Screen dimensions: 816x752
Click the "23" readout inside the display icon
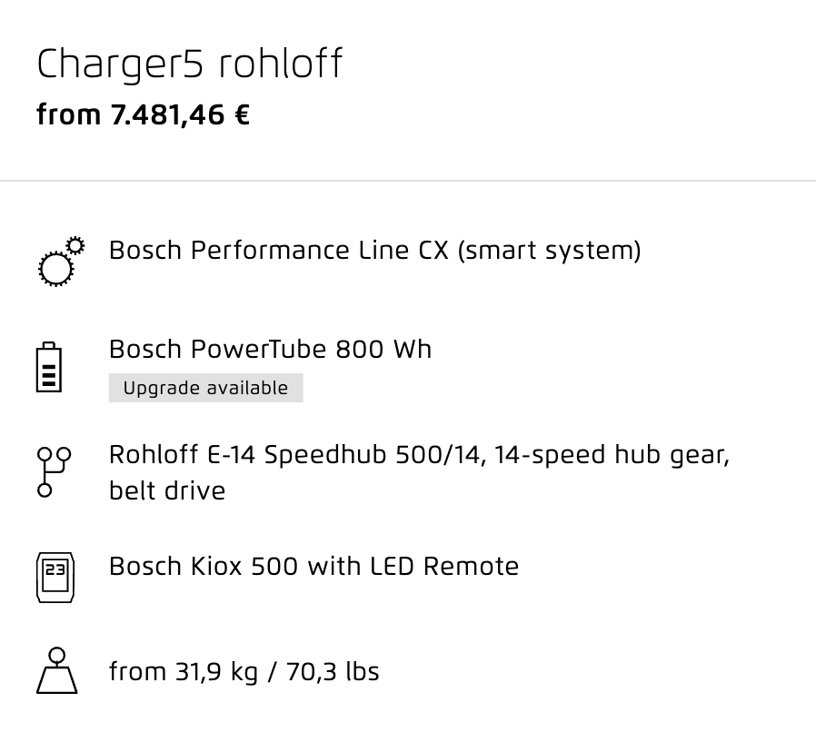click(x=55, y=569)
